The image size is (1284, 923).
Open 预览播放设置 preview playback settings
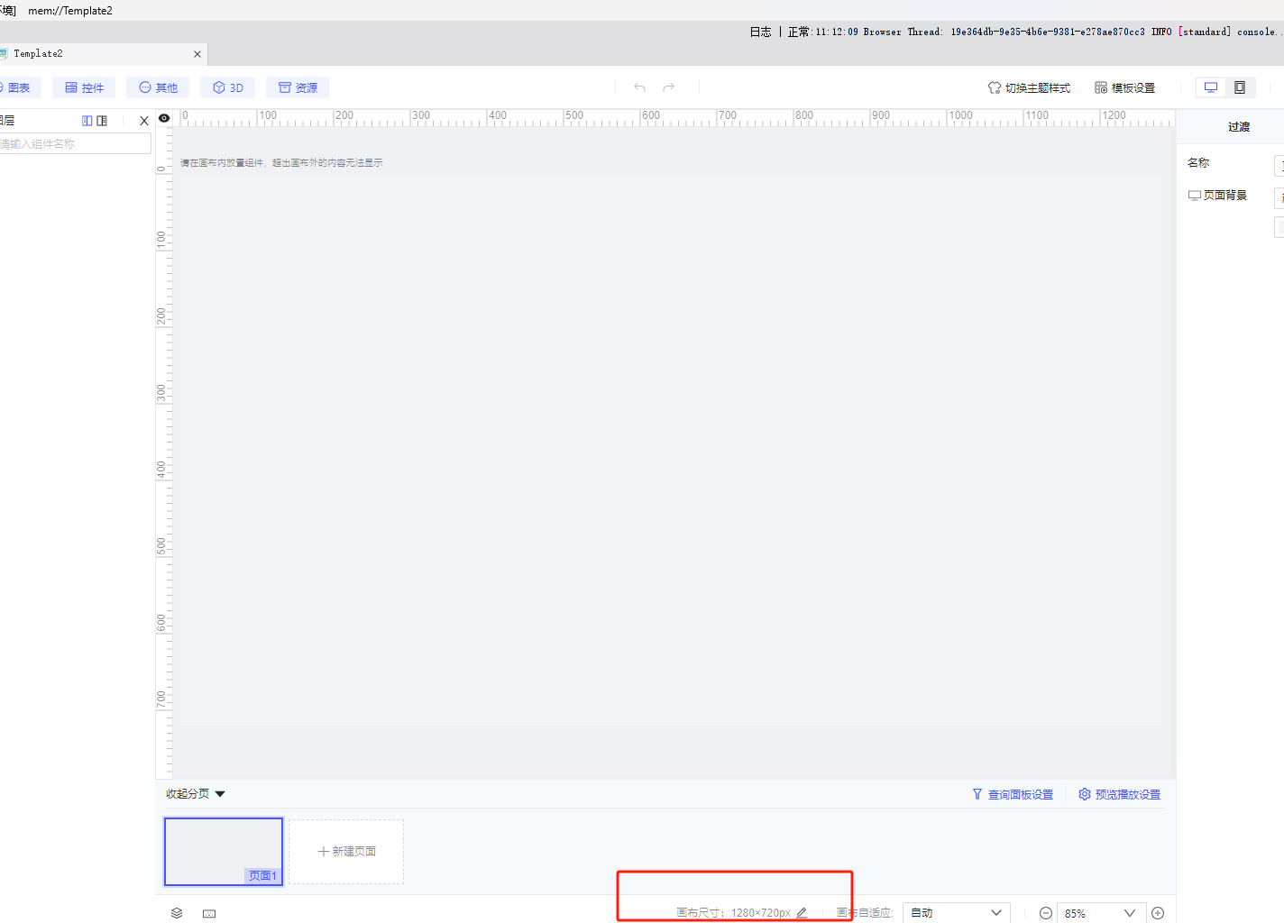(1119, 794)
